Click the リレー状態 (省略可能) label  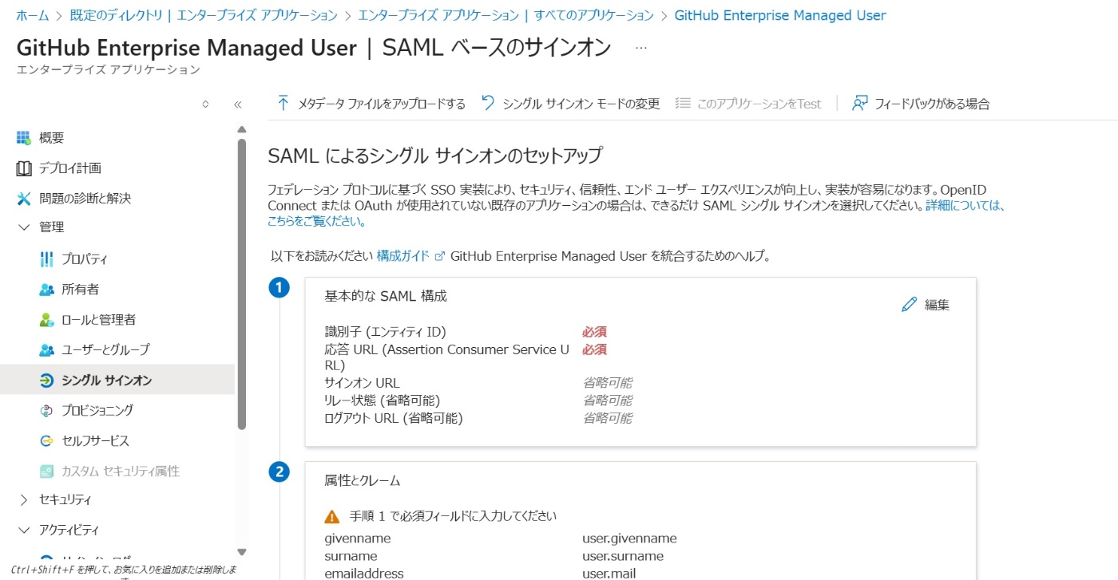pos(382,400)
